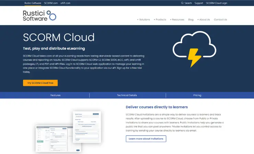Click the cloud lightning bolt illustration
This screenshot has height=154, width=254.
pyautogui.click(x=194, y=49)
